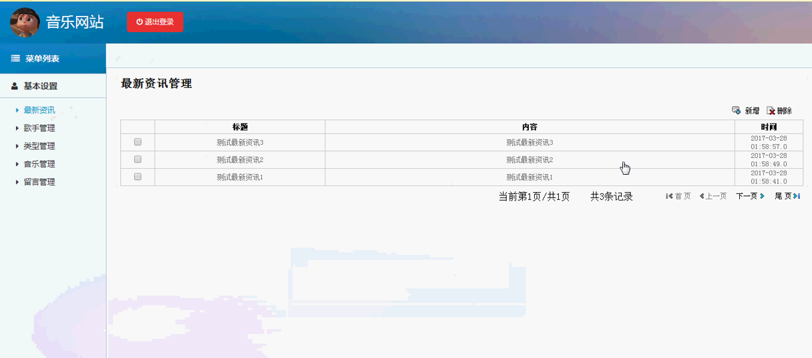Check the box for 测试最新资讯2 row
The image size is (812, 358).
pos(138,159)
